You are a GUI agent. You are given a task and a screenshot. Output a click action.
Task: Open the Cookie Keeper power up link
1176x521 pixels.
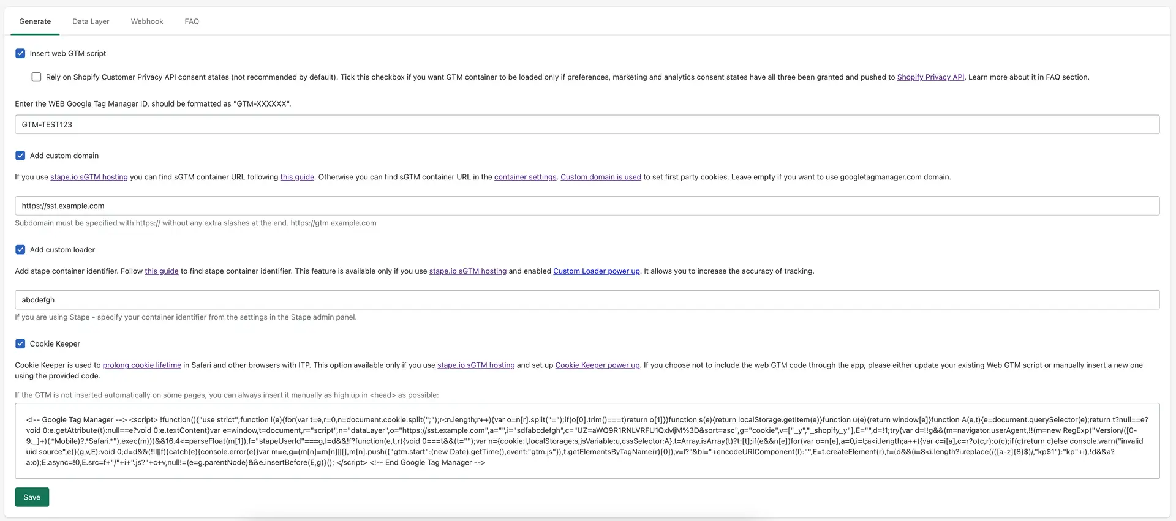point(597,365)
